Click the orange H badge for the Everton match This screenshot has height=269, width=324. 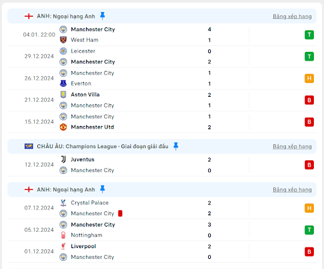coord(309,78)
